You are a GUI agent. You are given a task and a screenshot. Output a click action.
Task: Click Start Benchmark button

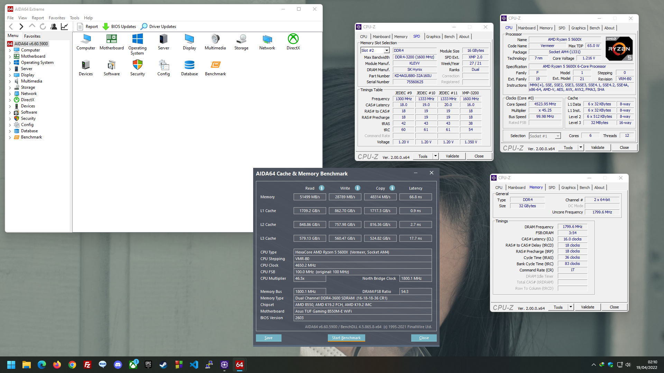pos(346,338)
